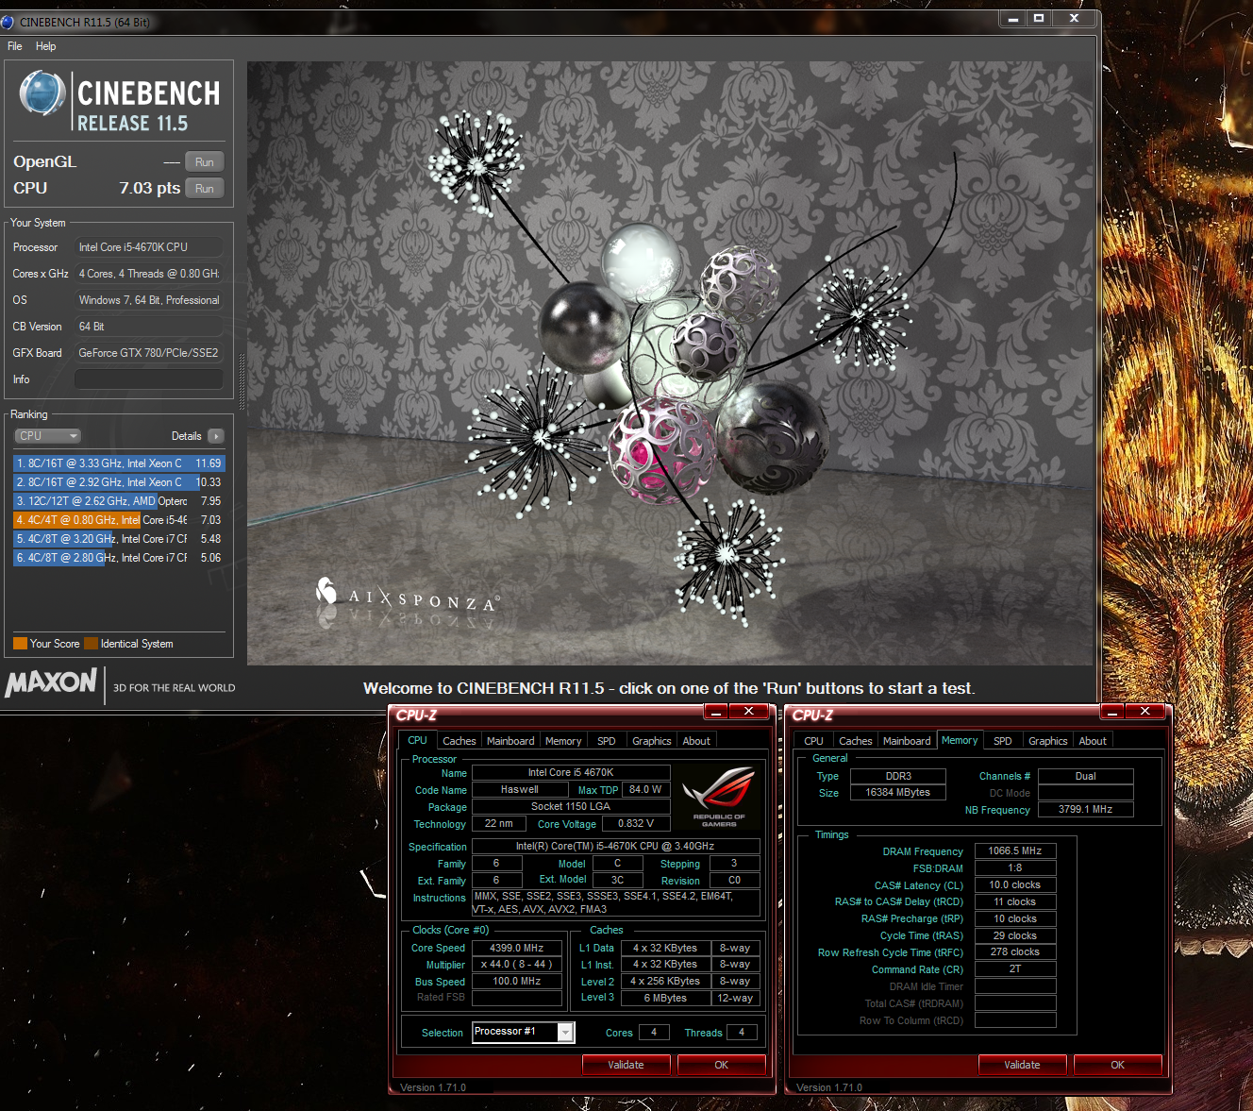Click Validate in right CPU-Z window

(1022, 1065)
